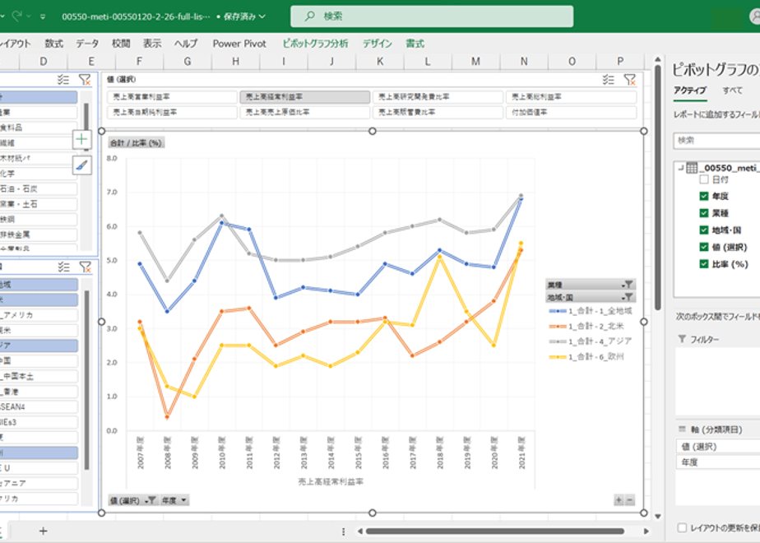
Task: Collapse the _00550_meti table tree node
Action: pyautogui.click(x=680, y=168)
